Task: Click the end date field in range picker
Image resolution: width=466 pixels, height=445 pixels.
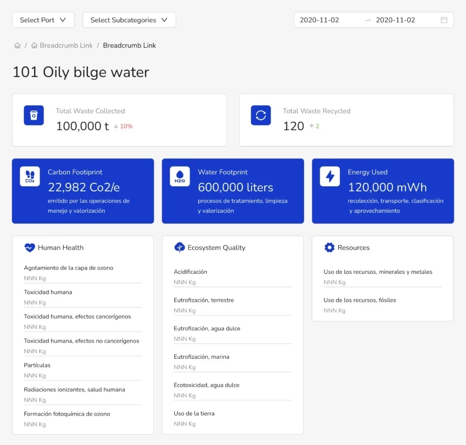Action: [396, 20]
